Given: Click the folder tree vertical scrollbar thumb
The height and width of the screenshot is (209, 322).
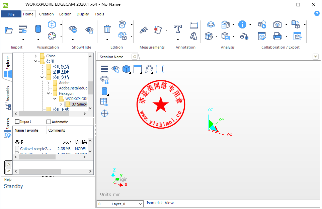Looking at the screenshot, I should coord(90,88).
